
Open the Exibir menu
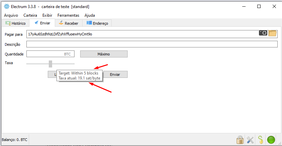coord(47,15)
